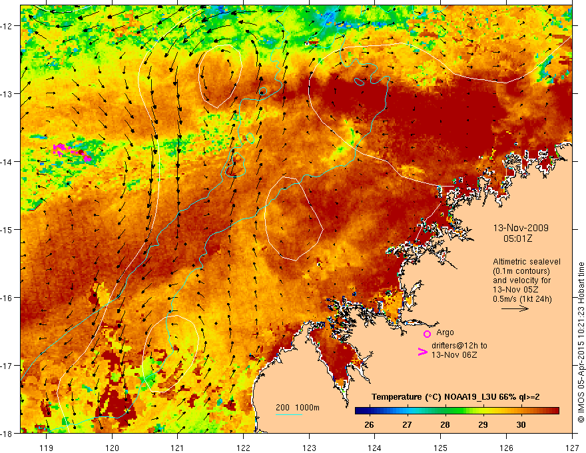This screenshot has height=453, width=586.
Task: Click the drifters magenta arrowhead legend symbol
Action: coord(423,352)
